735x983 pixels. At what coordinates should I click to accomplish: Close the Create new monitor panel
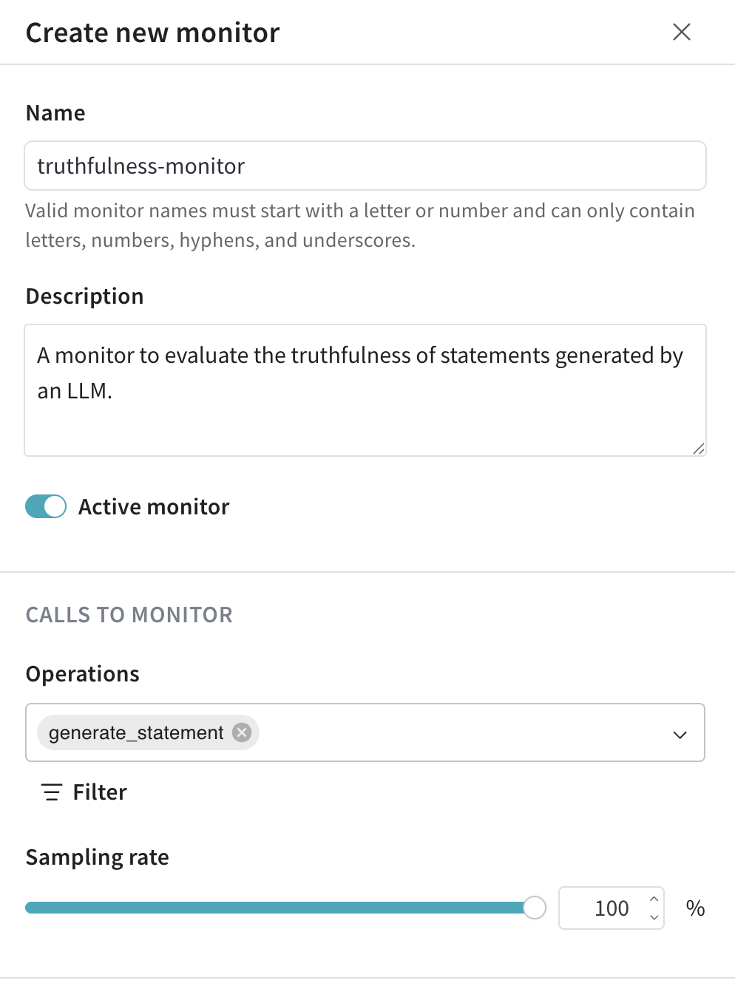coord(681,32)
